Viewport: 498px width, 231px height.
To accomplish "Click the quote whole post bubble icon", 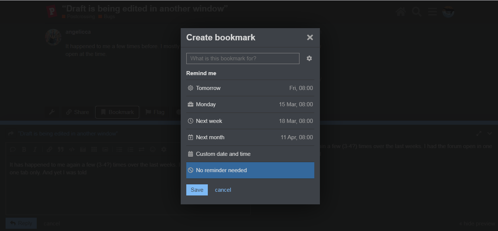I will [13, 150].
